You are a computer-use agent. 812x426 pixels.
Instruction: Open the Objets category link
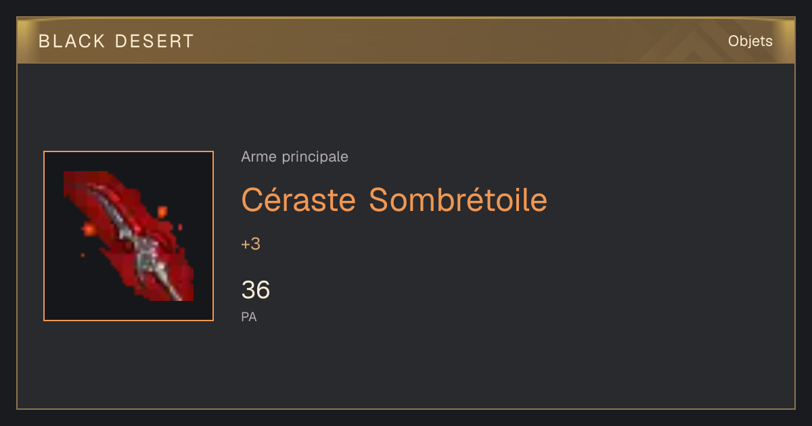tap(750, 41)
